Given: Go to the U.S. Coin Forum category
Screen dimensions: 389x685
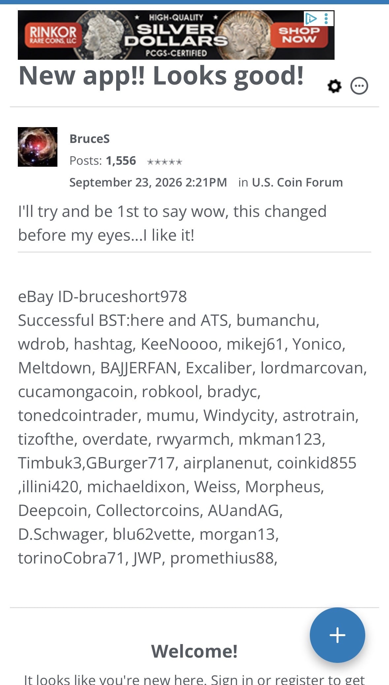Looking at the screenshot, I should 297,182.
